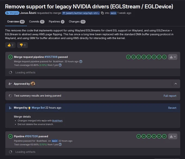Open pipeline #1057308 link
This screenshot has width=185, height=159.
point(51,57)
